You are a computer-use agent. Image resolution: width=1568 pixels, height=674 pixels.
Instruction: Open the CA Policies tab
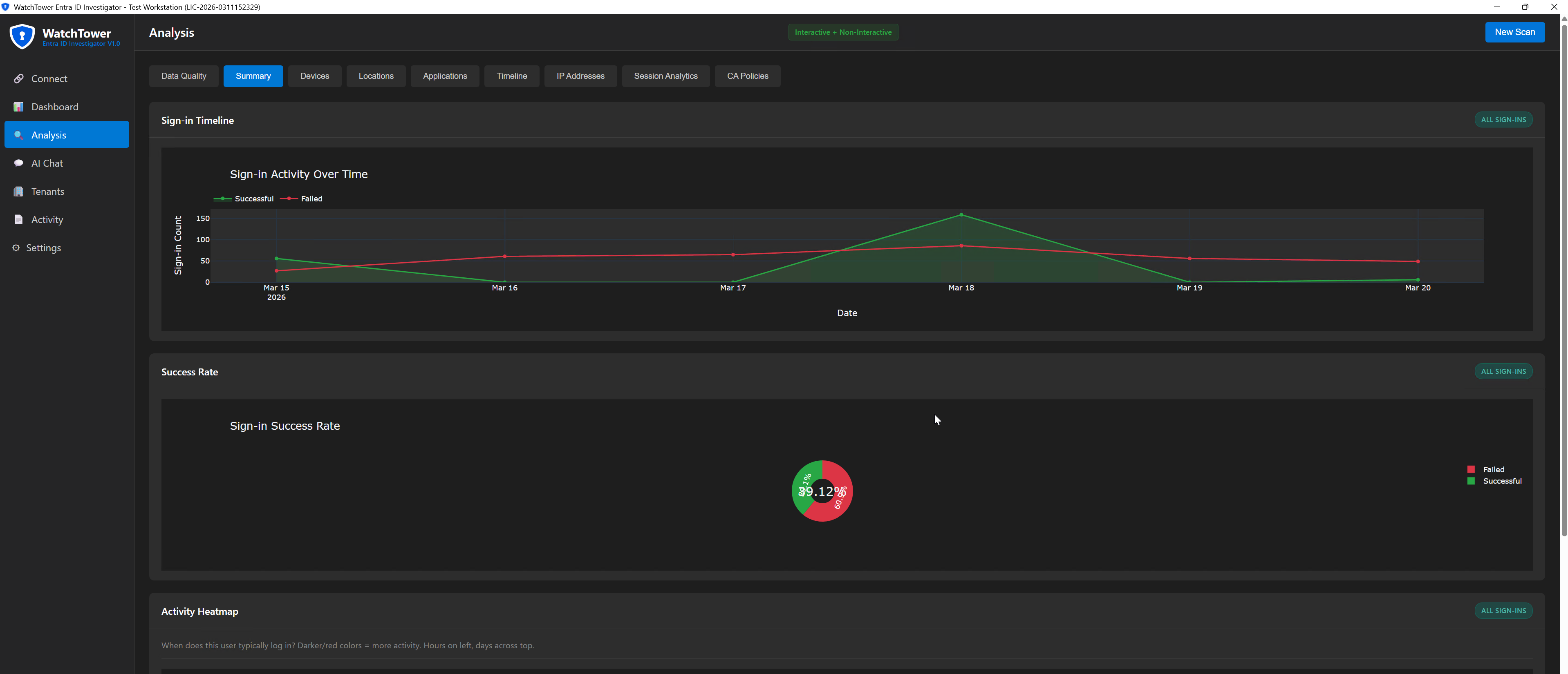[x=748, y=76]
